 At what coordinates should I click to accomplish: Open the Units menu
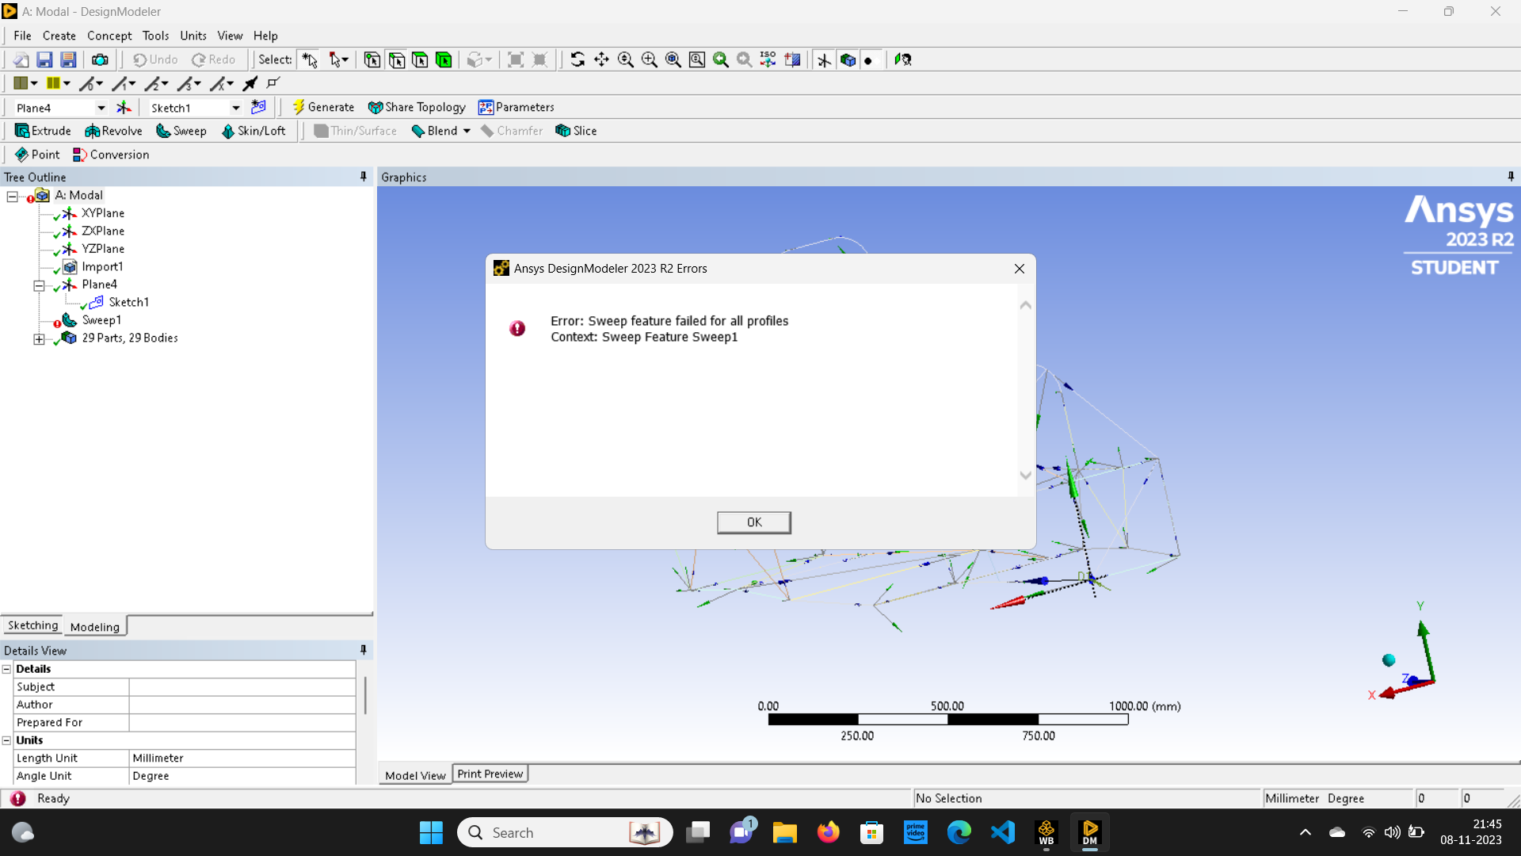[x=193, y=36]
